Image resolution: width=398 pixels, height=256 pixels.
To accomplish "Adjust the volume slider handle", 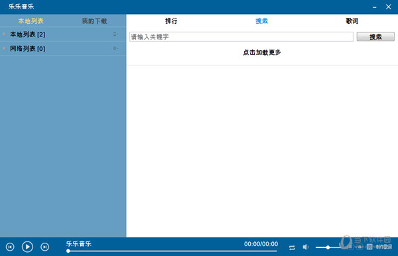I will [328, 247].
